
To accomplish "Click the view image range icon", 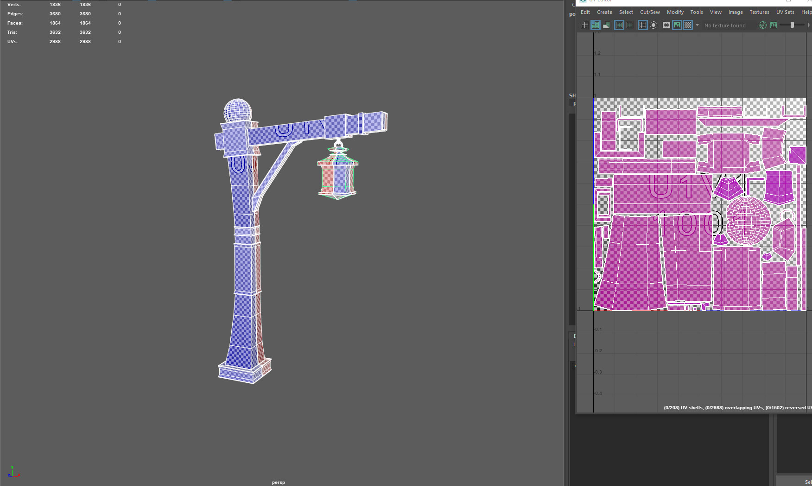I will [x=618, y=25].
